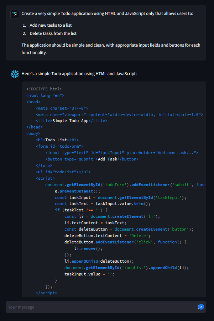Click the e.preventDefault() code line
Image resolution: width=214 pixels, height=321 pixels.
pyautogui.click(x=77, y=191)
